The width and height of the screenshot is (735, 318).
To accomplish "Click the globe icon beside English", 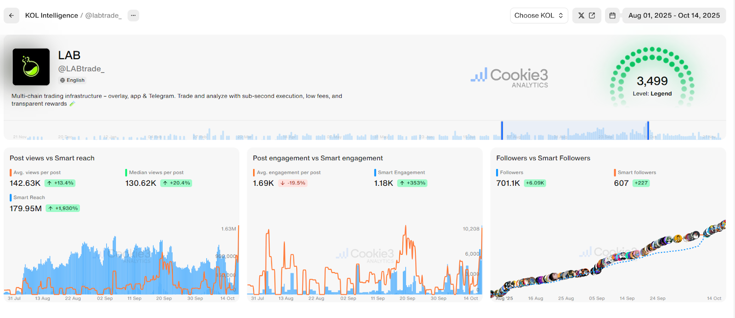I will (x=62, y=80).
